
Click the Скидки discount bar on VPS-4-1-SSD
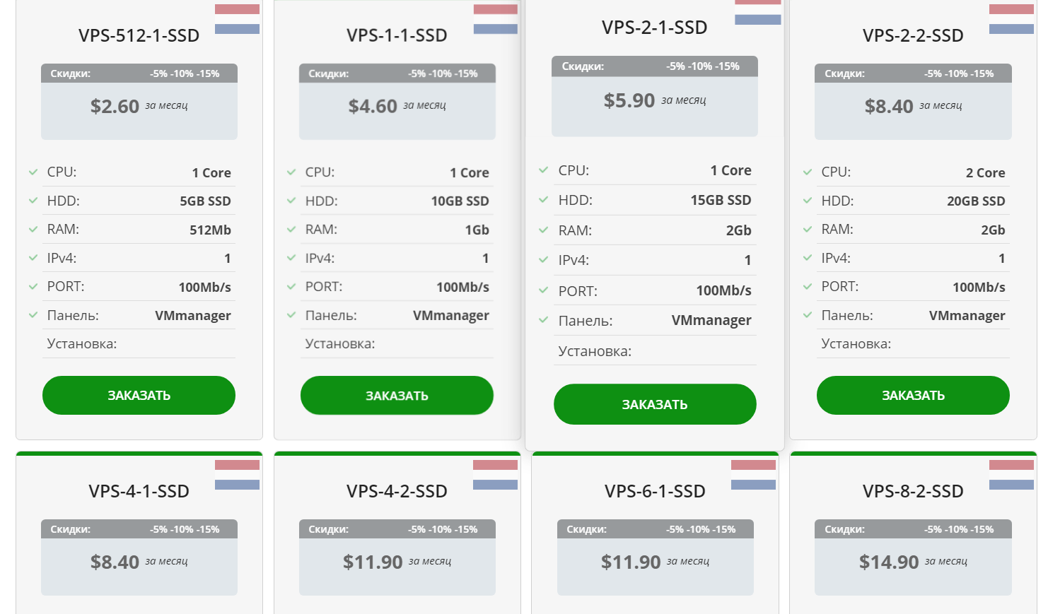139,529
